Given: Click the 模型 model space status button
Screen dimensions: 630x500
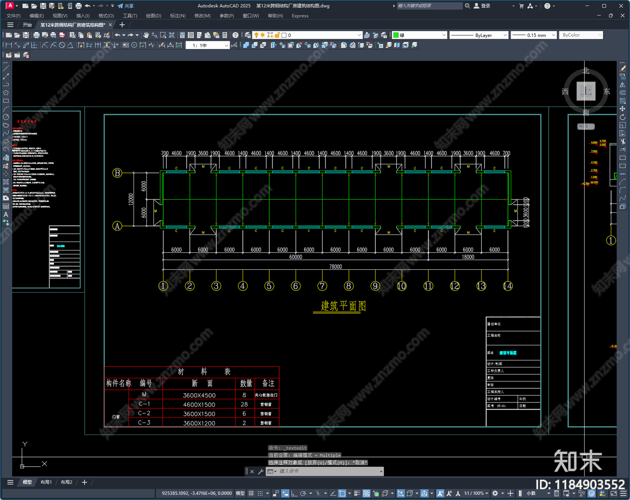Looking at the screenshot, I should (x=240, y=493).
